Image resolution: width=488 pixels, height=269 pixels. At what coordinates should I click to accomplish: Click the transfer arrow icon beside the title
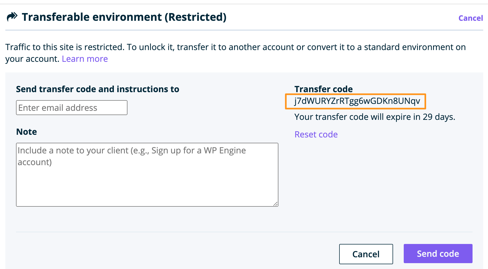click(x=12, y=17)
